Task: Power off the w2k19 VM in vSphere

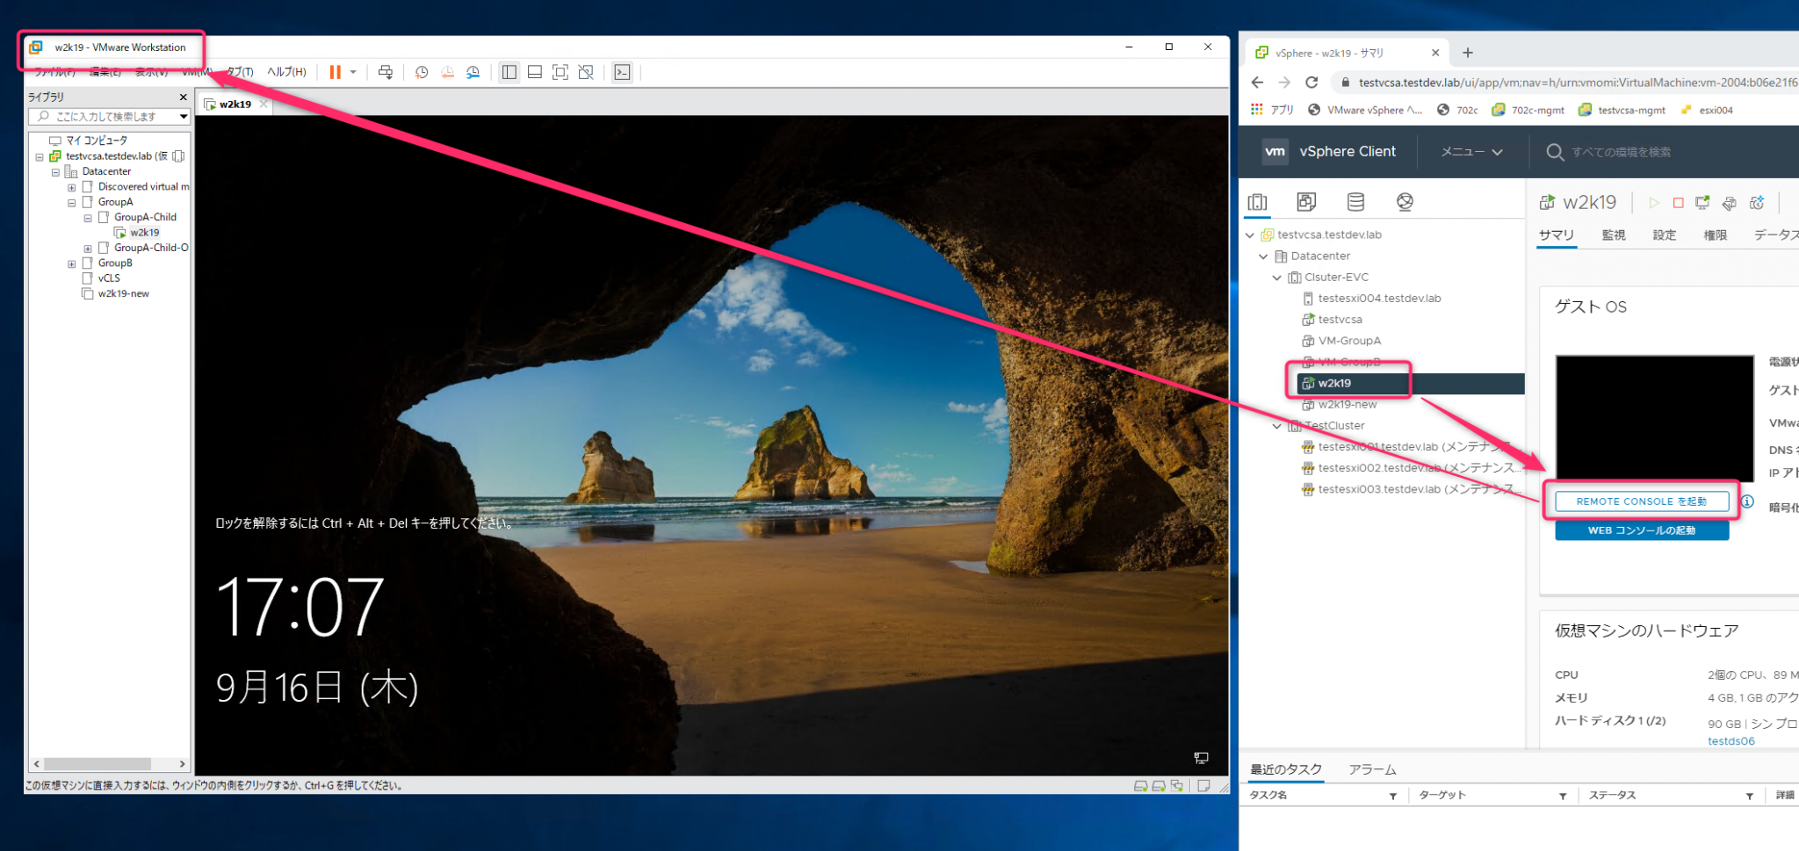Action: (1678, 202)
